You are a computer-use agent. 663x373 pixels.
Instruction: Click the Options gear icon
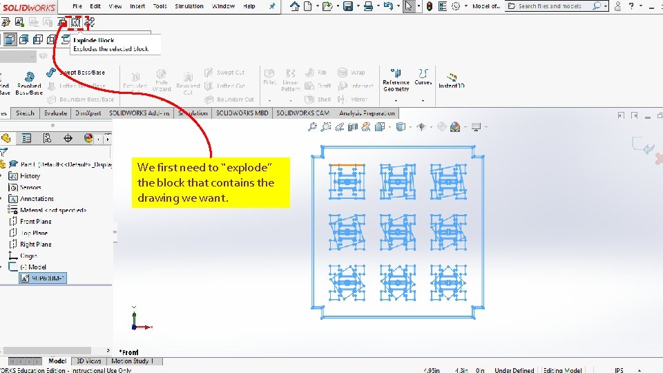456,6
